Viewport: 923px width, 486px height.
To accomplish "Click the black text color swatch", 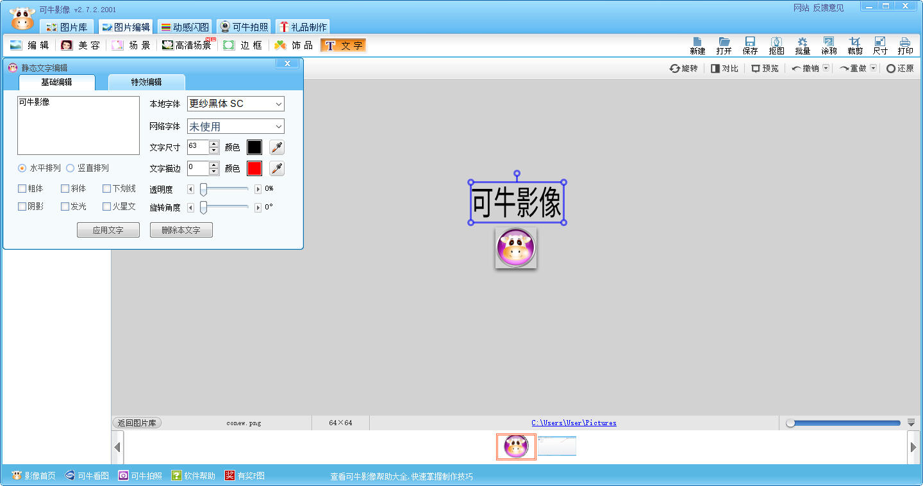I will coord(254,147).
